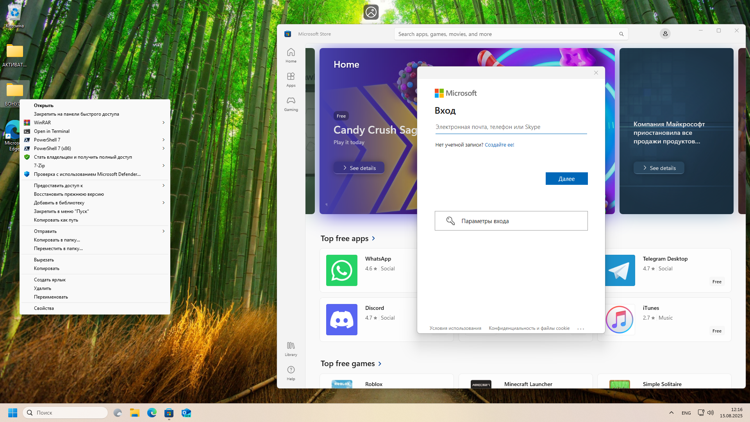Click the Store search magnifier icon
The width and height of the screenshot is (750, 422).
[x=621, y=34]
